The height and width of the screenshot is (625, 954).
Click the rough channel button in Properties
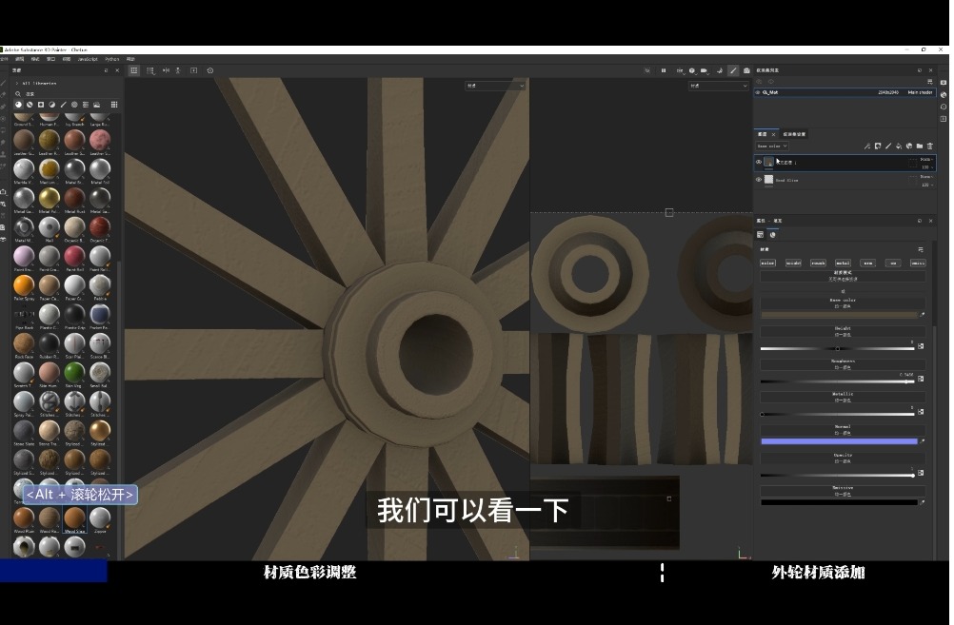pos(818,263)
